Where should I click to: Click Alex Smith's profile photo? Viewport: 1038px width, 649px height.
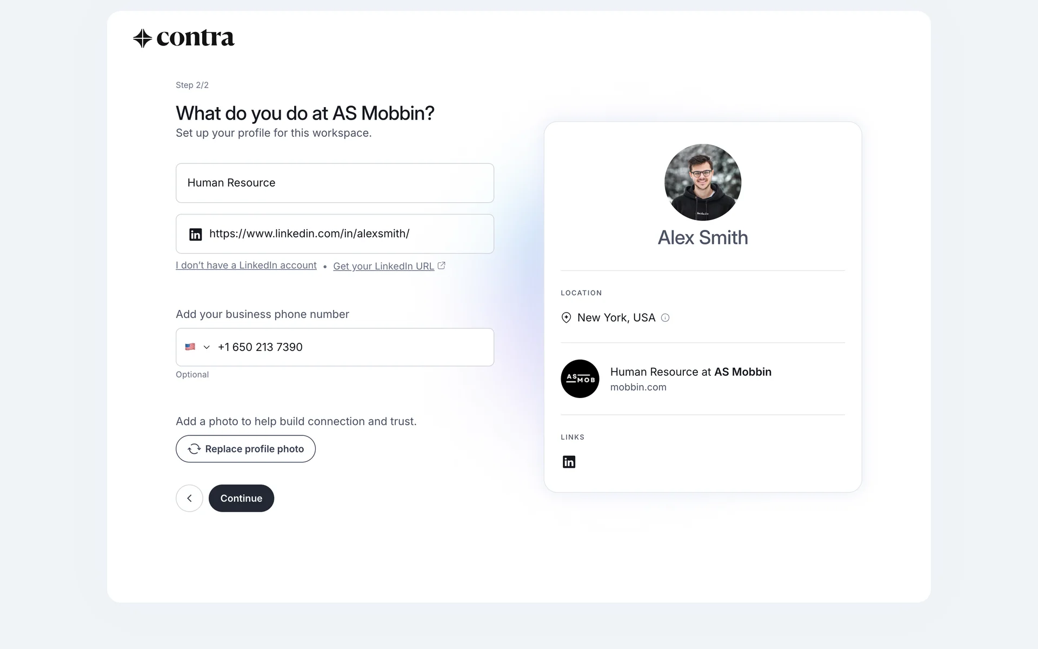click(702, 182)
